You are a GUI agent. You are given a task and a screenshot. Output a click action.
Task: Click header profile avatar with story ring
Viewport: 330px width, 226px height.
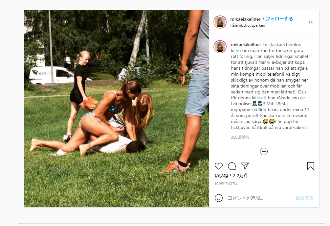coord(220,22)
